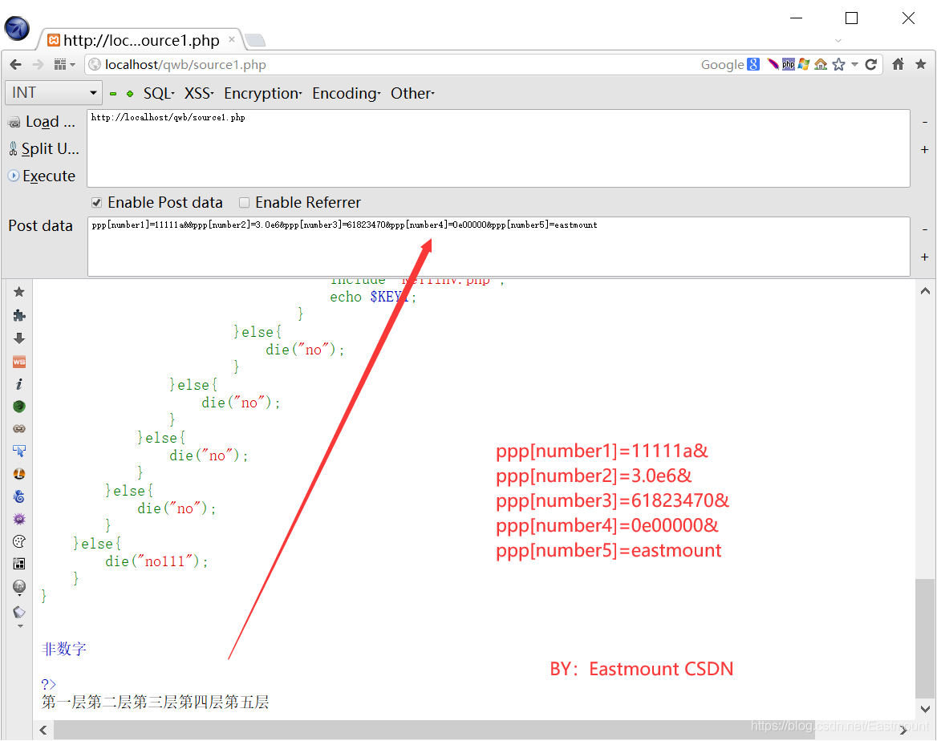
Task: Toggle Enable Referrer checkbox
Action: point(244,203)
